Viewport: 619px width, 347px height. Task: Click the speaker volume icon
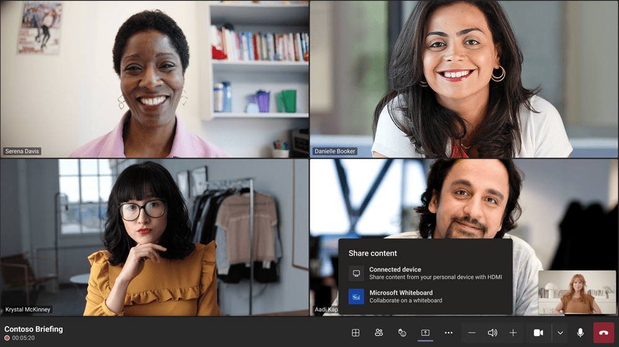[x=492, y=333]
